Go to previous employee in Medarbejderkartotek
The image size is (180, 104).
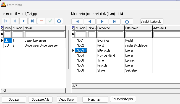click(x=90, y=21)
